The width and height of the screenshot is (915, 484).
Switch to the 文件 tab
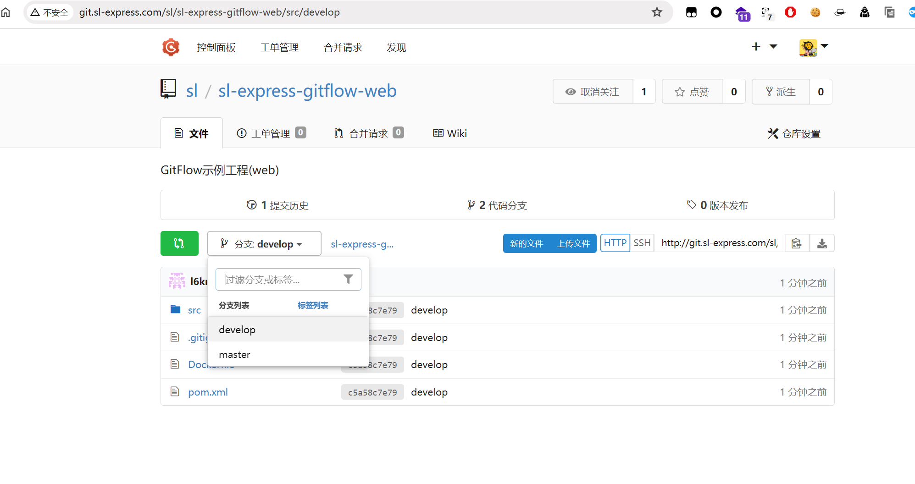[192, 133]
